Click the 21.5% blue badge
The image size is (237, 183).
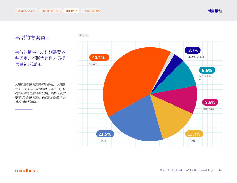[x=105, y=134]
